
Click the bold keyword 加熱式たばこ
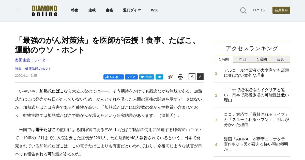pos(52,91)
